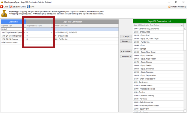Select 10500 - Lockers & Shelving
Screen dimensions: 187x113
coord(158,96)
